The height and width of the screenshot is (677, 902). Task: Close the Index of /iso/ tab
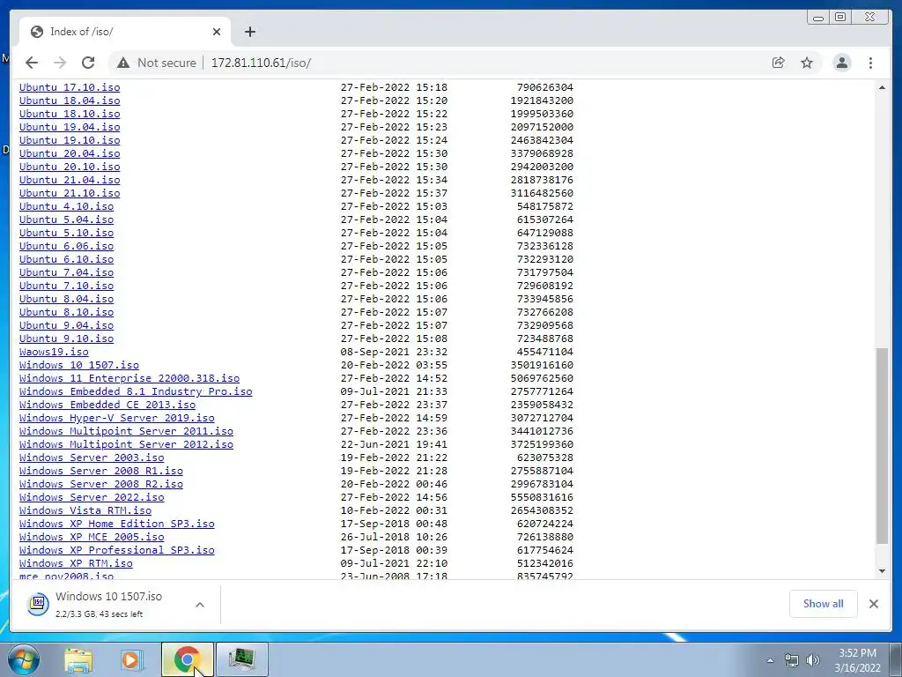coord(217,32)
